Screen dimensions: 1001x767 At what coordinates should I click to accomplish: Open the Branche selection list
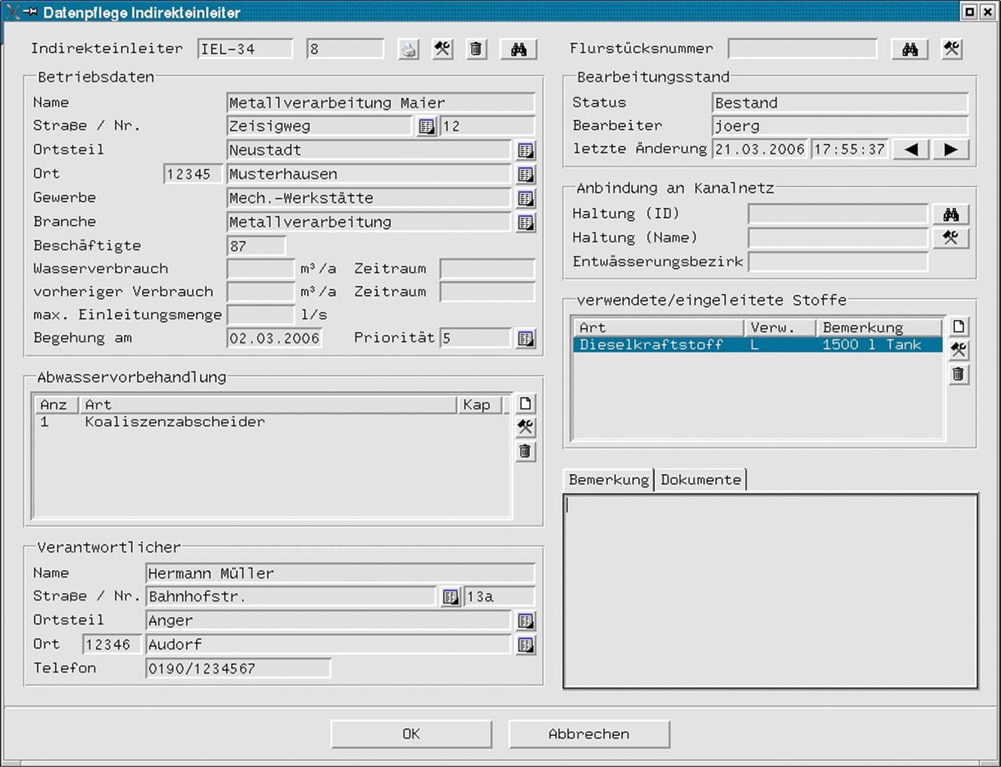(x=525, y=222)
